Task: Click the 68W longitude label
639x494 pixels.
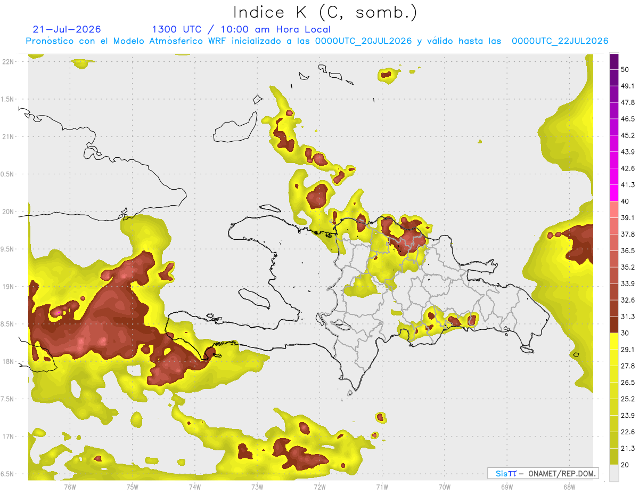Action: tap(569, 487)
